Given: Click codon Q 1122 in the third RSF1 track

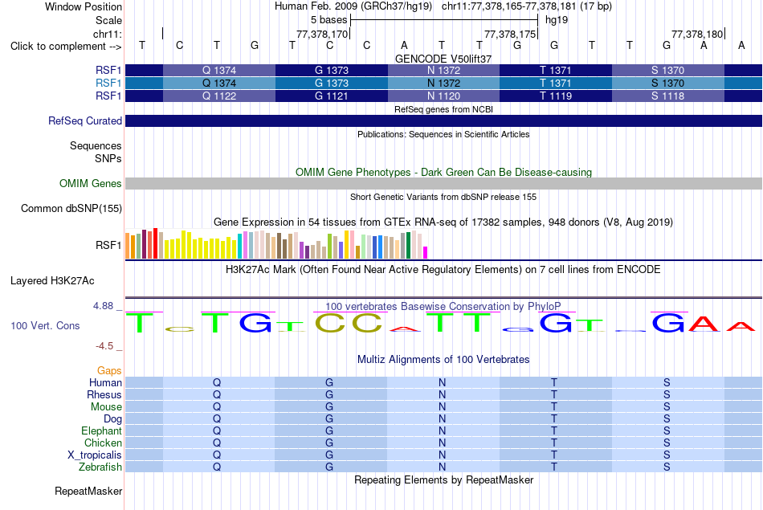Looking at the screenshot, I should (x=219, y=96).
